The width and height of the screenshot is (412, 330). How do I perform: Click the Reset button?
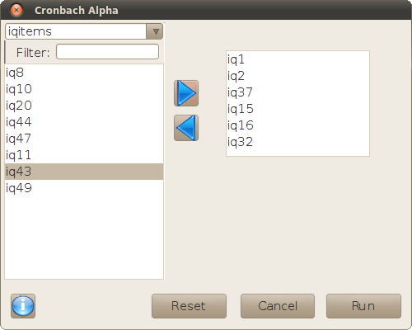click(189, 306)
